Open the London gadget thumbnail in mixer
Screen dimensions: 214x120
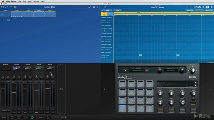click(17, 68)
